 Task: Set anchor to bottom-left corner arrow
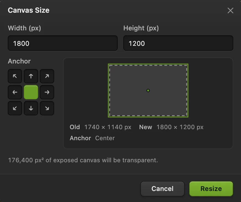(x=15, y=108)
